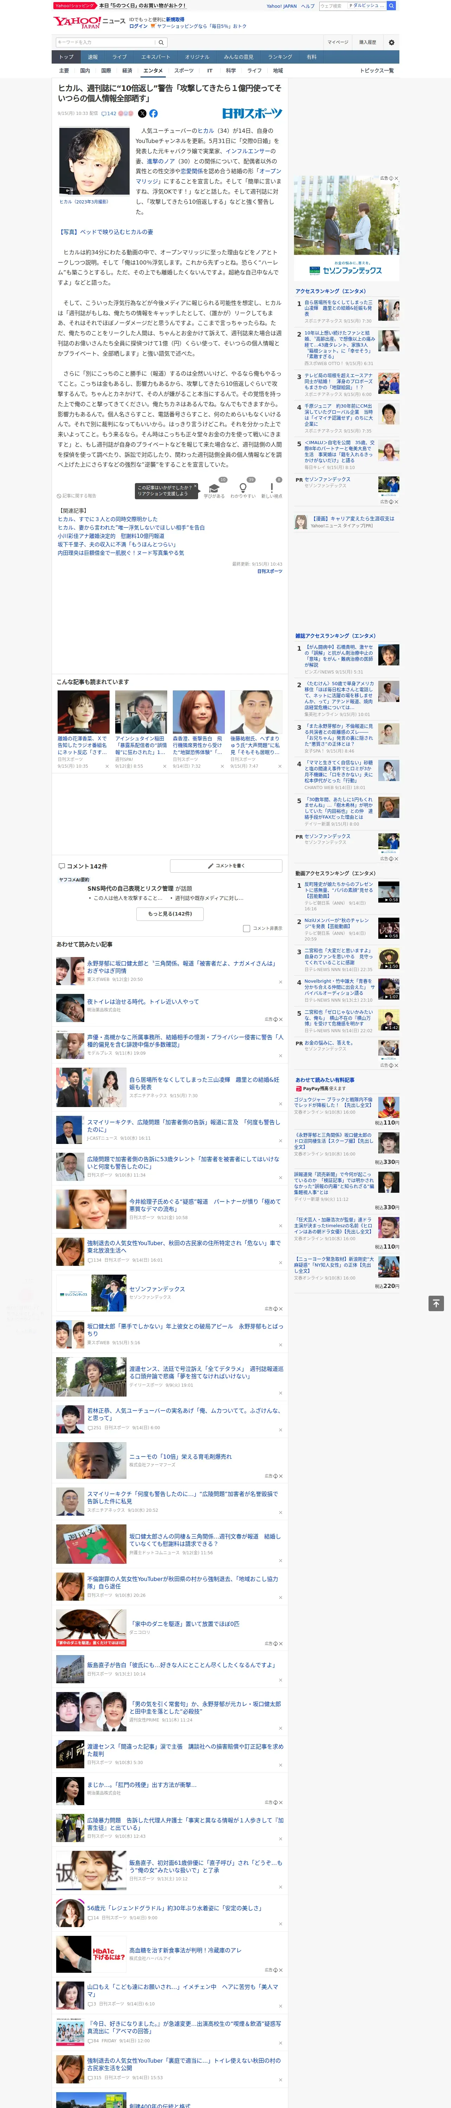Select the 速報 tab

(x=92, y=57)
